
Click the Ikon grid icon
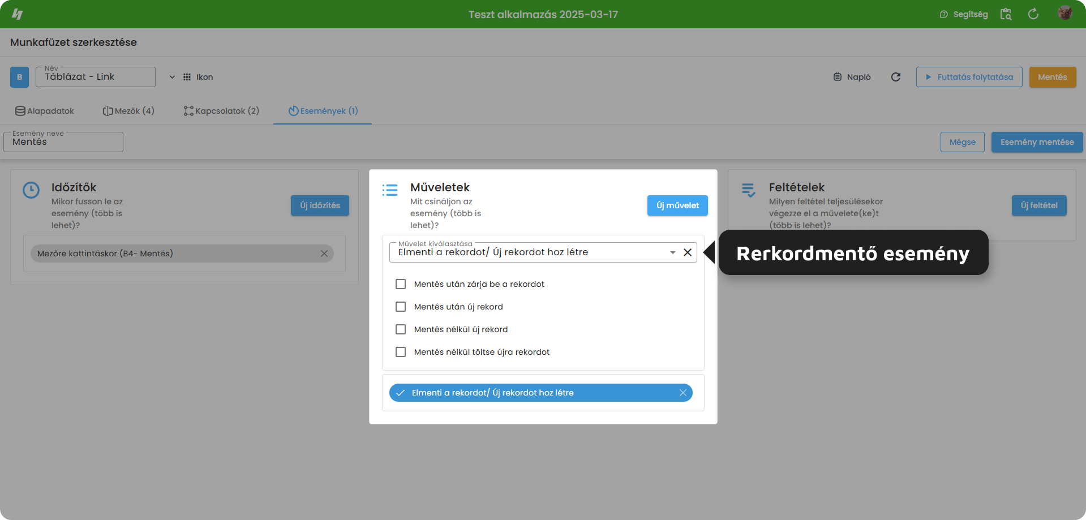point(187,77)
